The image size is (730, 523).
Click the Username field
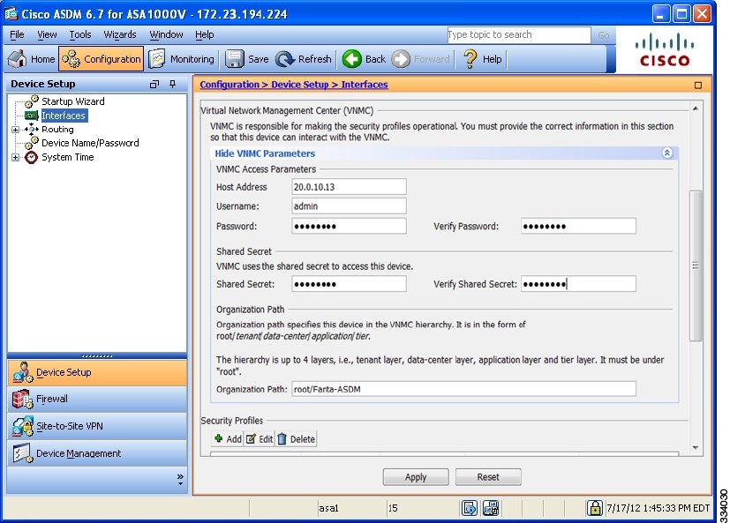349,206
